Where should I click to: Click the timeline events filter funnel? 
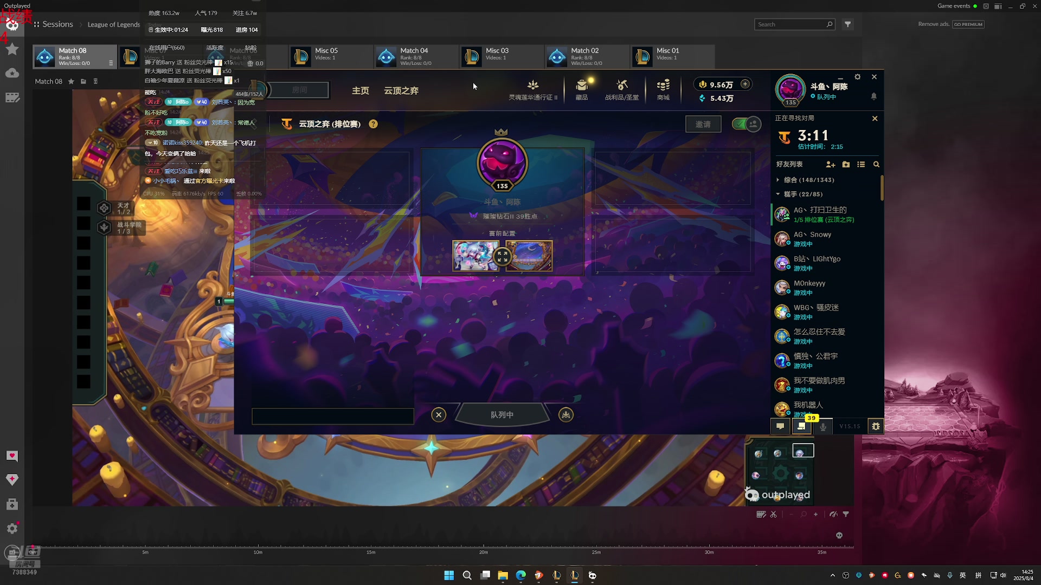click(846, 515)
